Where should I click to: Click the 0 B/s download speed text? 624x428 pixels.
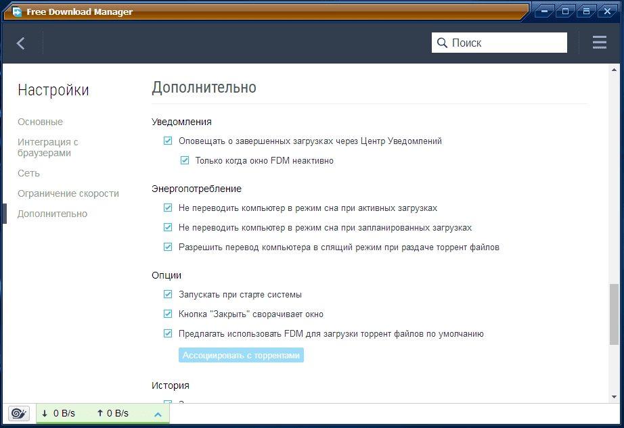pyautogui.click(x=64, y=413)
